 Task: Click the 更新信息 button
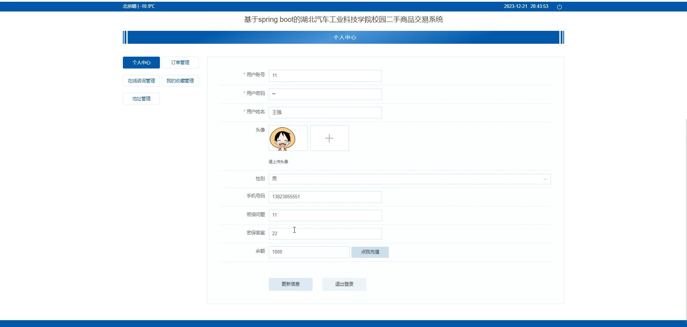pyautogui.click(x=291, y=284)
